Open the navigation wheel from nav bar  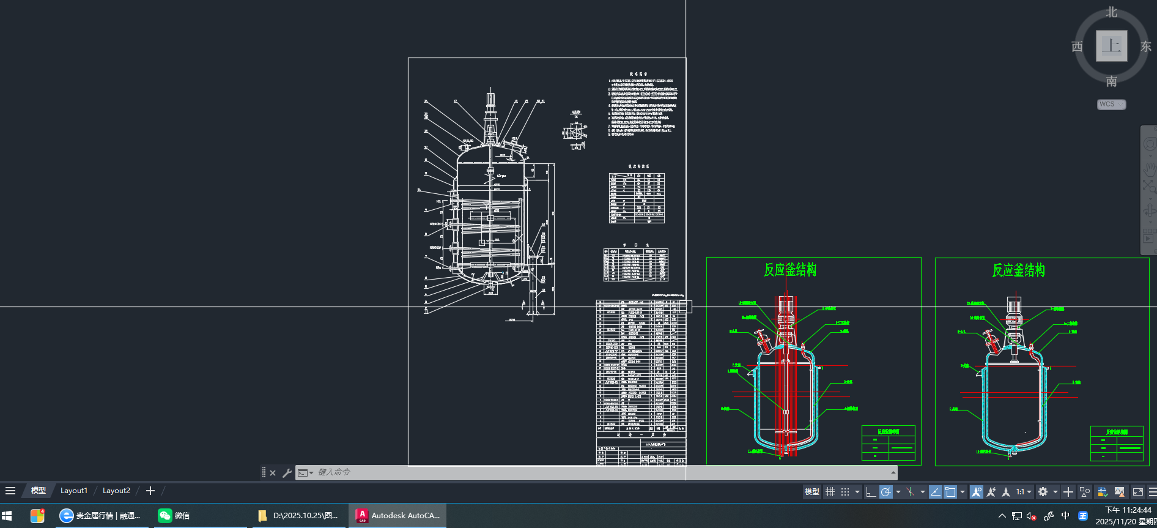(x=1150, y=144)
